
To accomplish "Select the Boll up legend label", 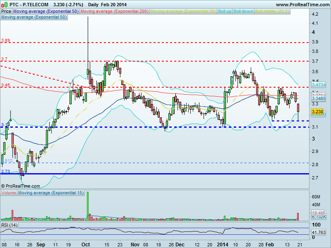I will pyautogui.click(x=225, y=12).
